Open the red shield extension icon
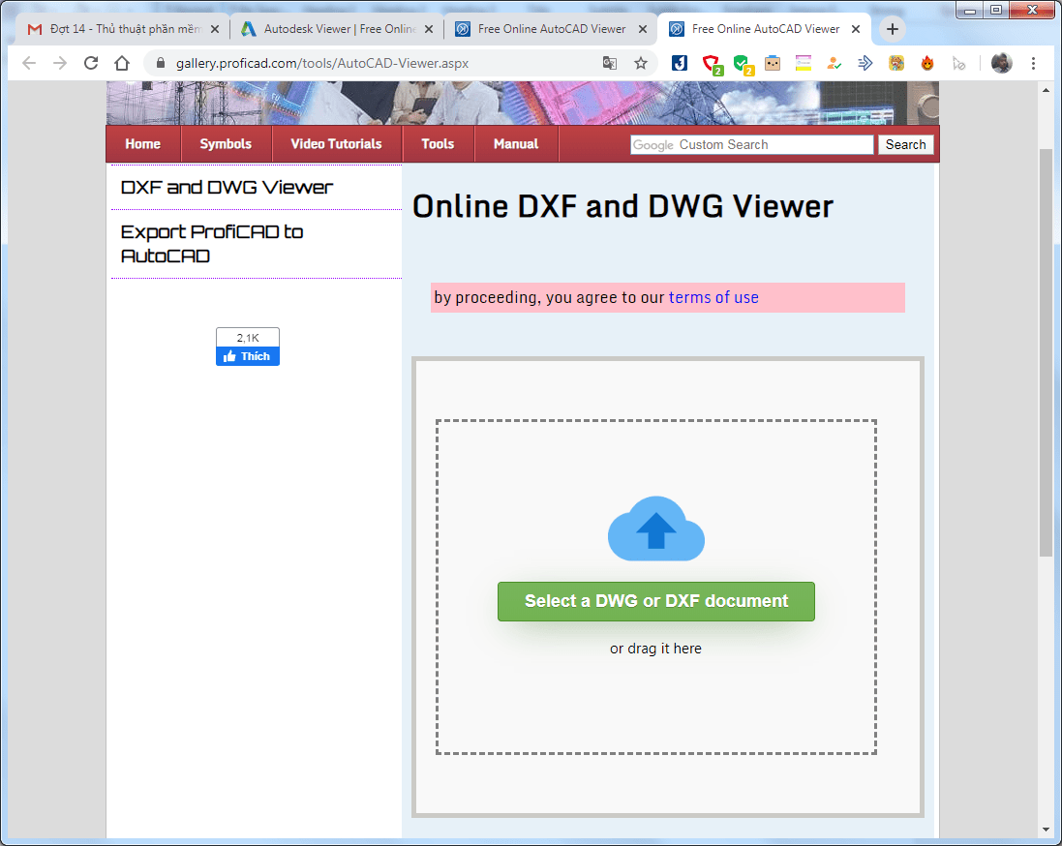Screen dimensions: 1062x846 point(710,64)
